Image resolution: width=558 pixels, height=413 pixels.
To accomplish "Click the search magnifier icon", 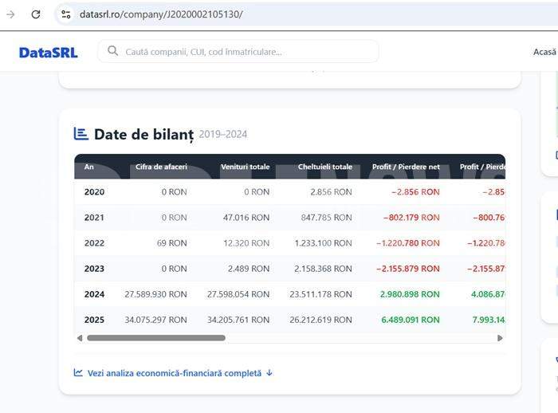I will coord(113,51).
